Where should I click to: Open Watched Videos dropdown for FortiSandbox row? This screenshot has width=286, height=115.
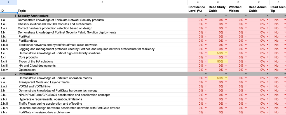[246, 41]
